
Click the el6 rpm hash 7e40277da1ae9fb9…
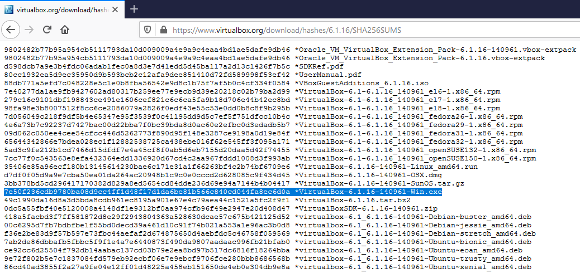pyautogui.click(x=147, y=91)
